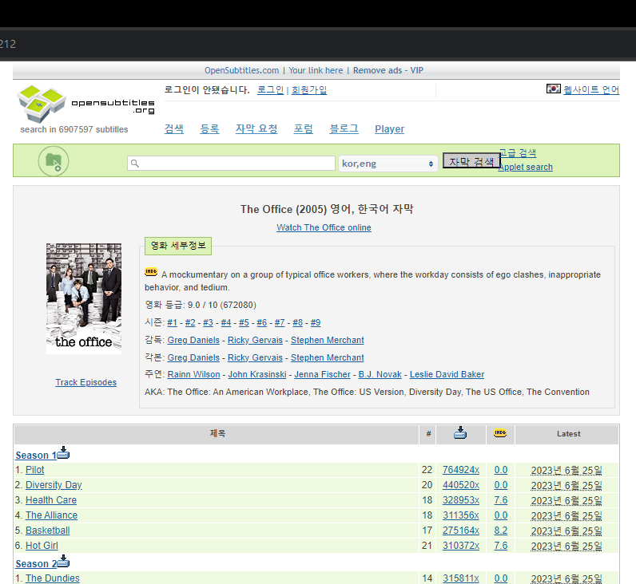Click download icon in table header
This screenshot has width=636, height=584.
[460, 433]
